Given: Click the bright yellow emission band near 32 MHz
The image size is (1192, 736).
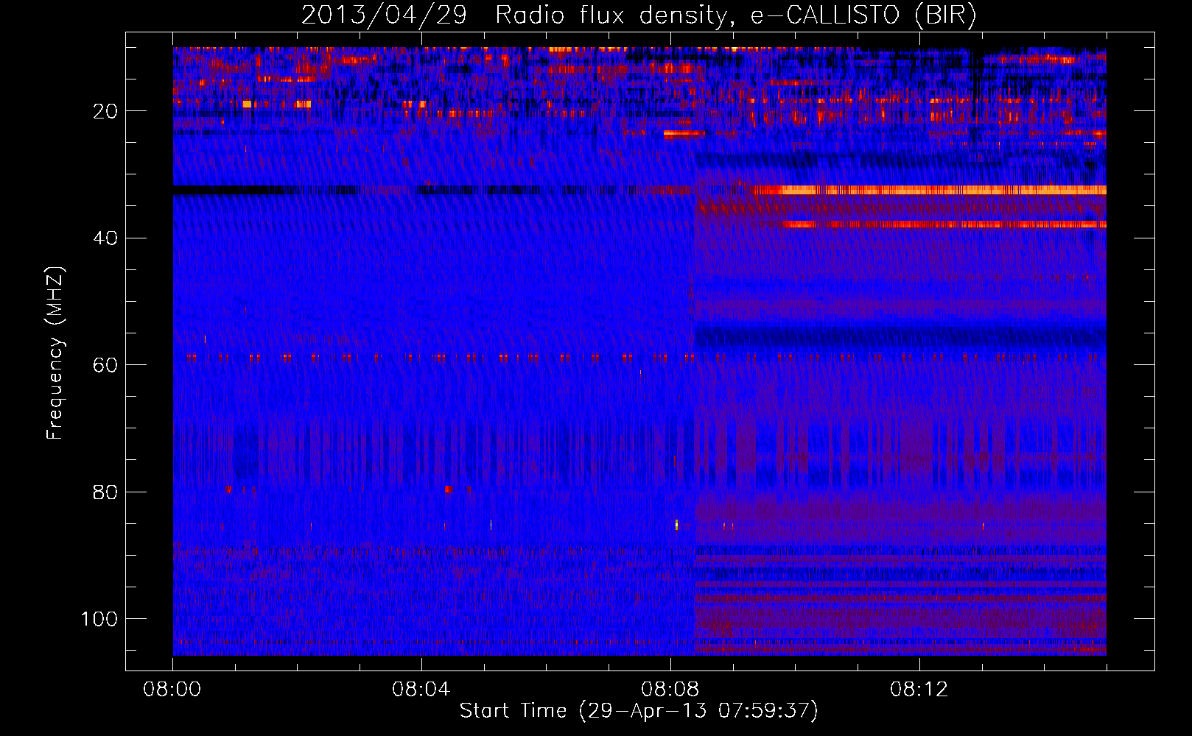Looking at the screenshot, I should point(930,190).
